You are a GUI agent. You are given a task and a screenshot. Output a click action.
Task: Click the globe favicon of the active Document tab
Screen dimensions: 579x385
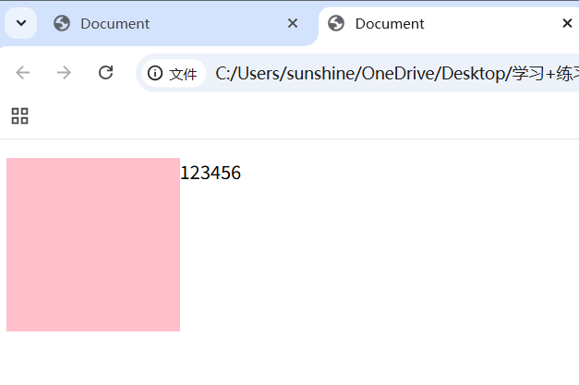pyautogui.click(x=336, y=23)
